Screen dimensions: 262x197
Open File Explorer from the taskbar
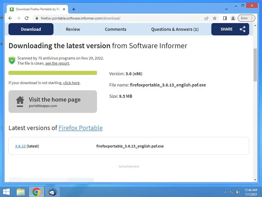click(x=21, y=192)
